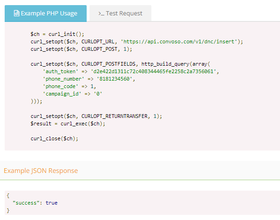Click the closing brace of JSON response
This screenshot has height=220, width=280.
[8, 211]
